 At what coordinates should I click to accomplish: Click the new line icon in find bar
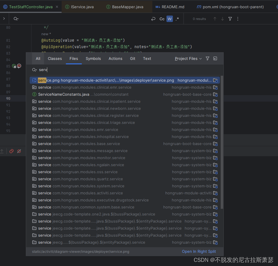(x=153, y=19)
